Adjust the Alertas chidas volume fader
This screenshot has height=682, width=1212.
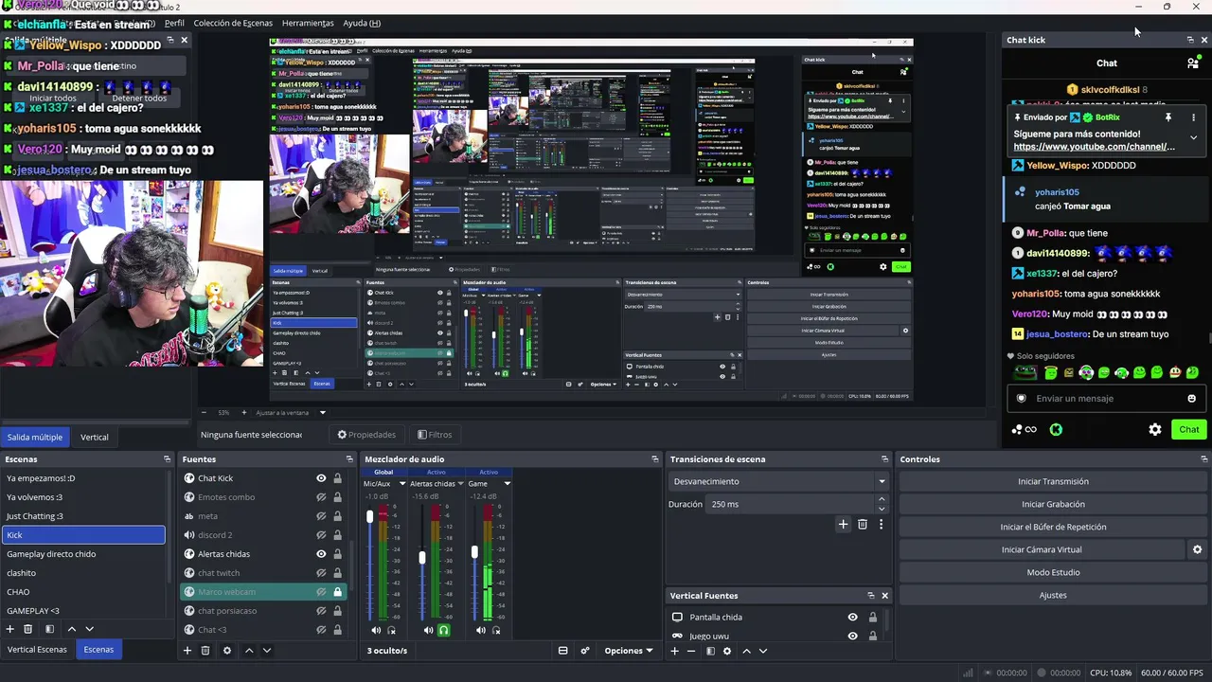[x=422, y=558]
